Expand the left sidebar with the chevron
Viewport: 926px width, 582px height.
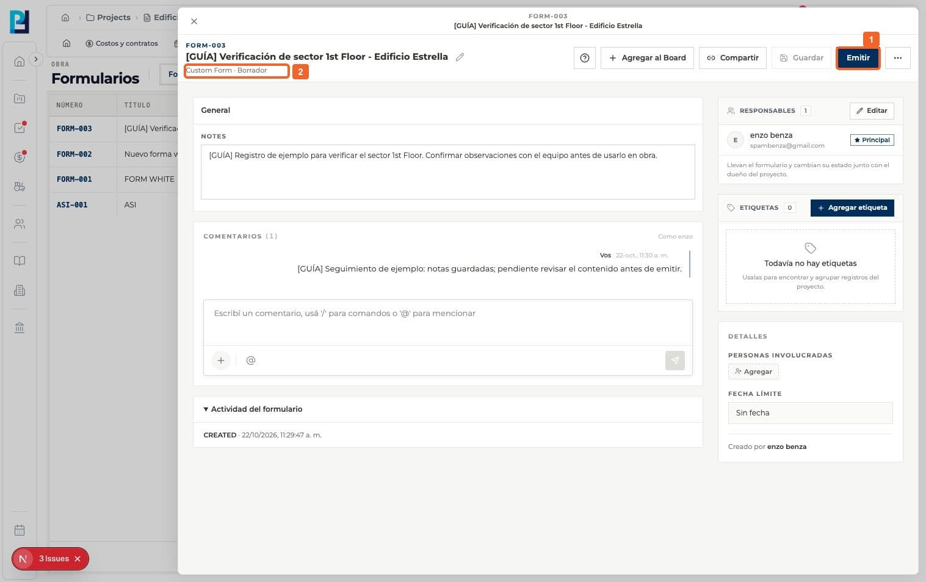pyautogui.click(x=36, y=59)
